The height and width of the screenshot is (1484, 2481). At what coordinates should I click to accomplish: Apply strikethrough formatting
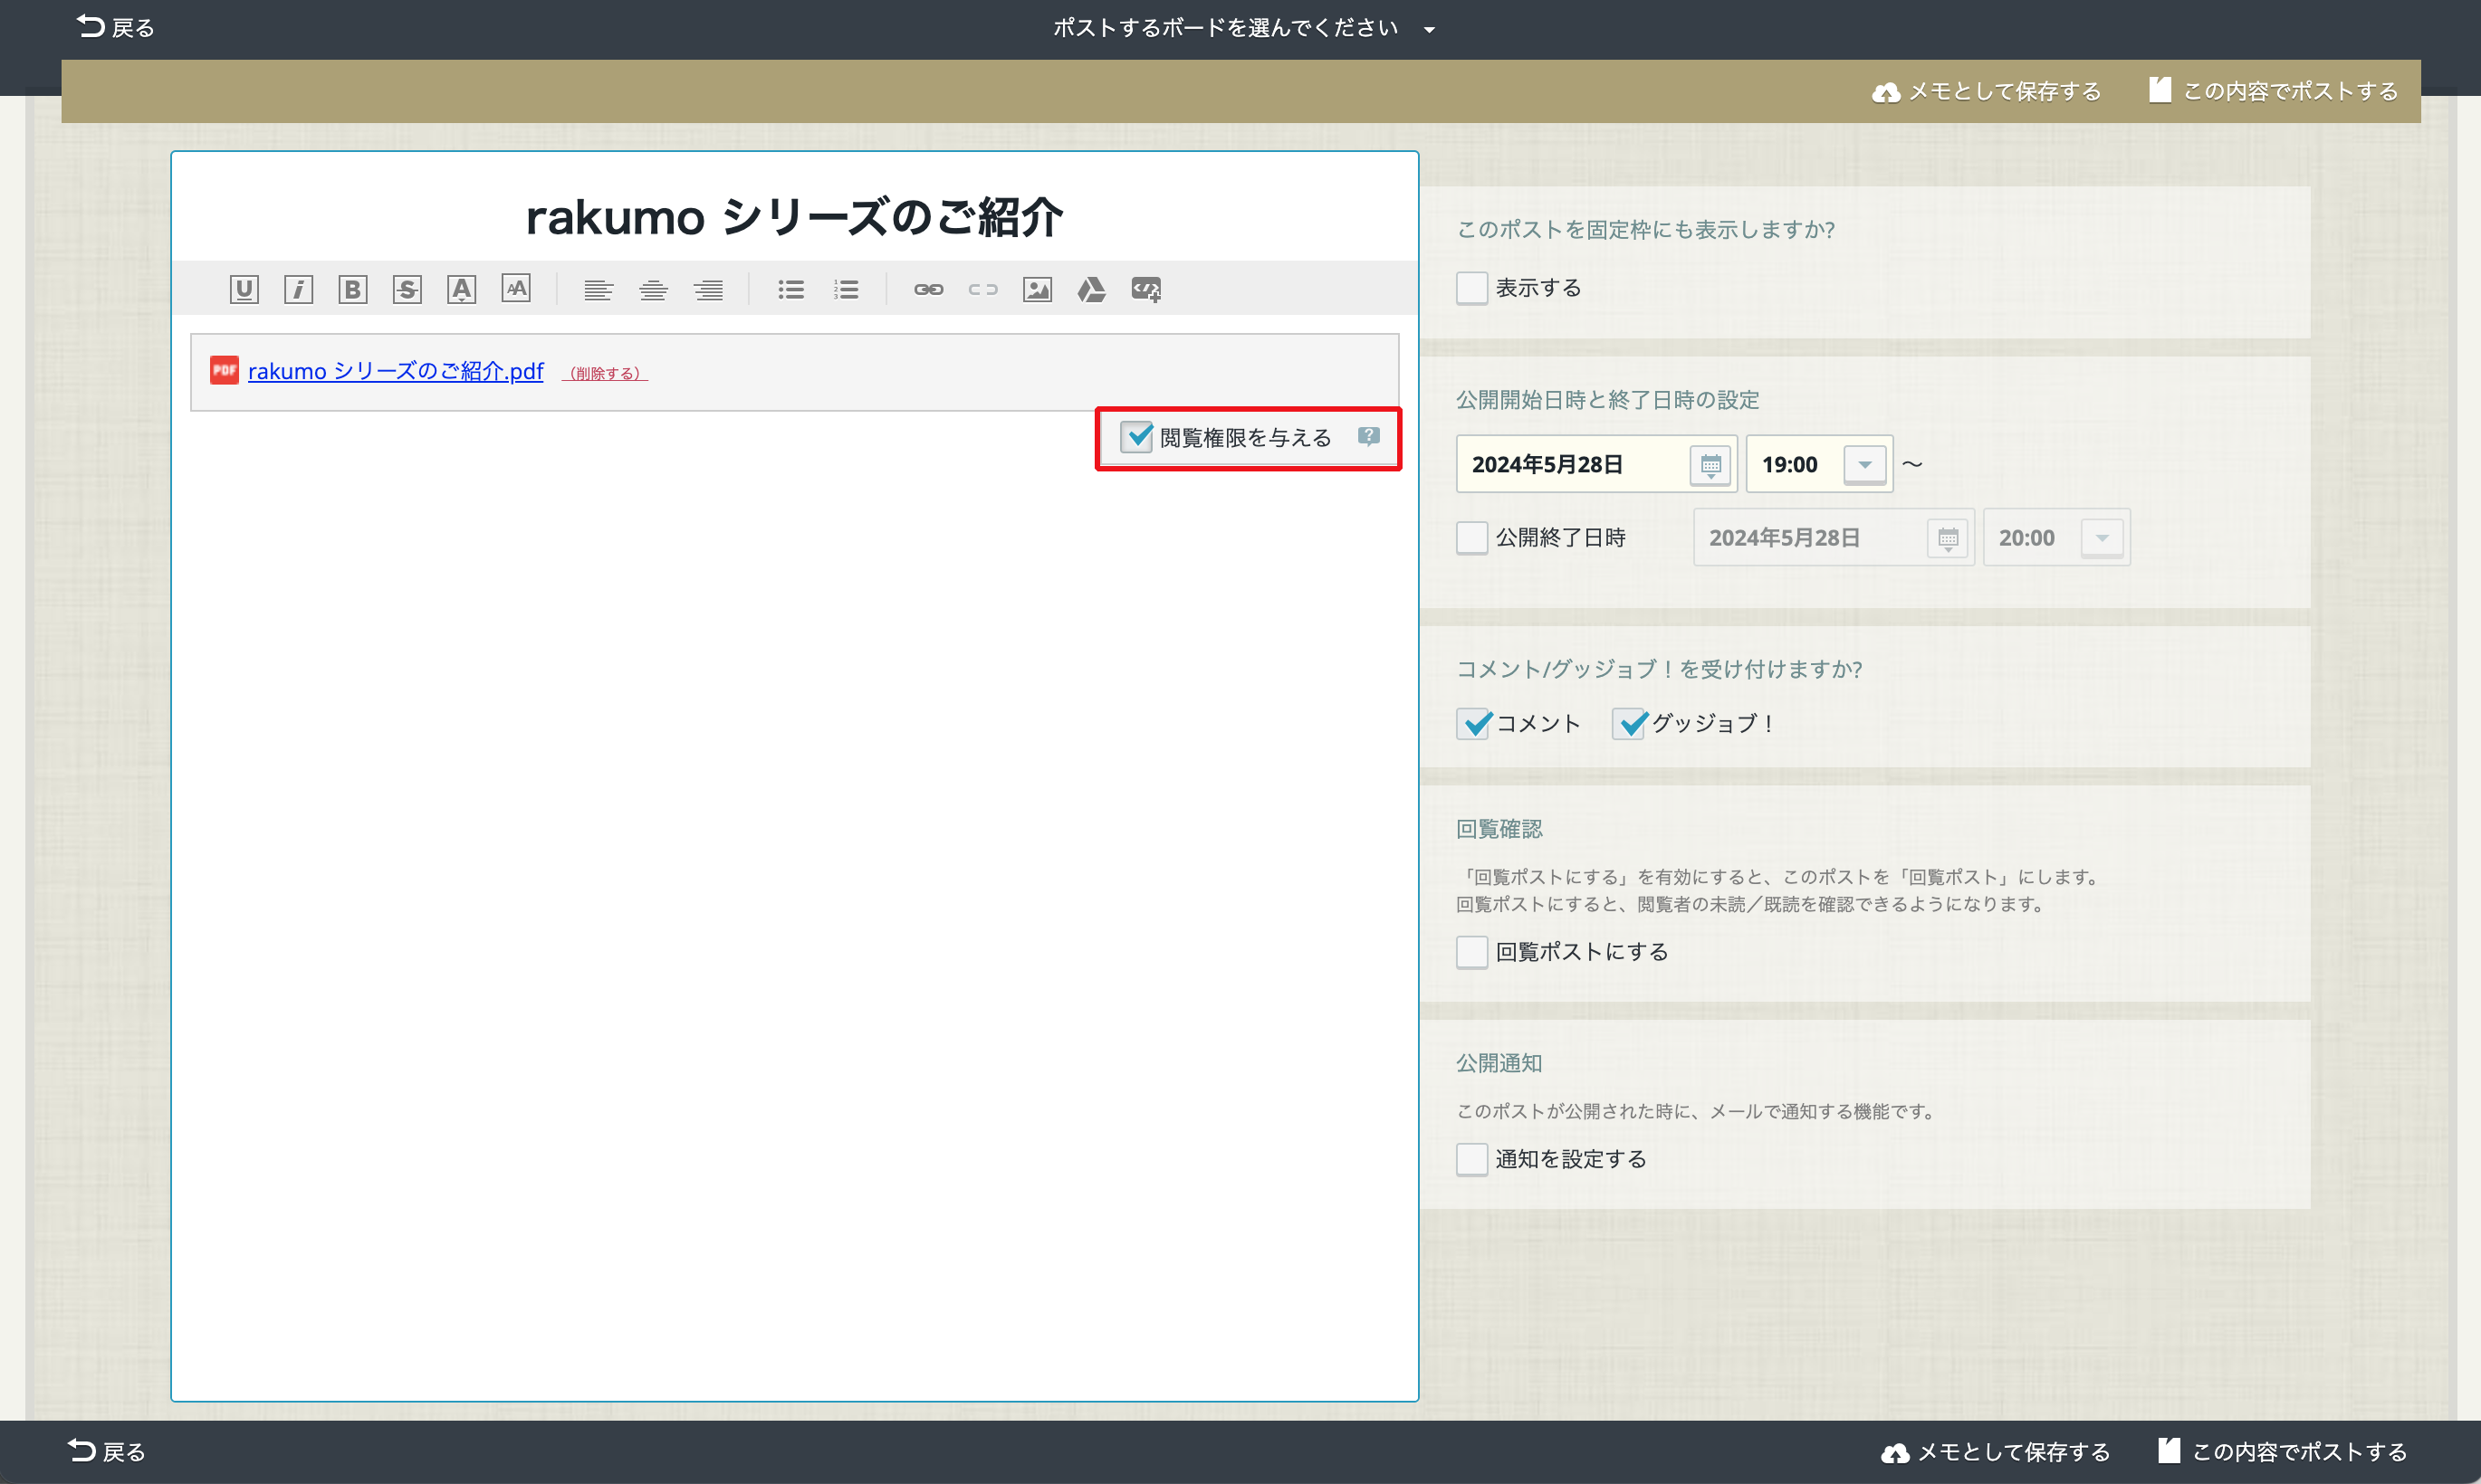[x=407, y=290]
